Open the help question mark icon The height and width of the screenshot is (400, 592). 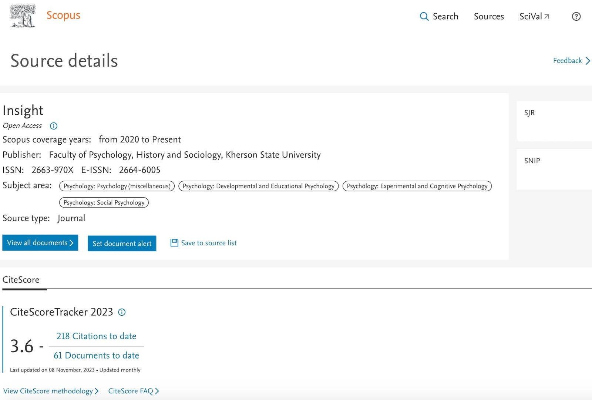point(576,16)
